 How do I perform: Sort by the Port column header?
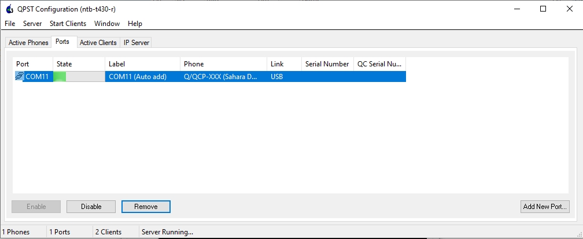click(32, 64)
